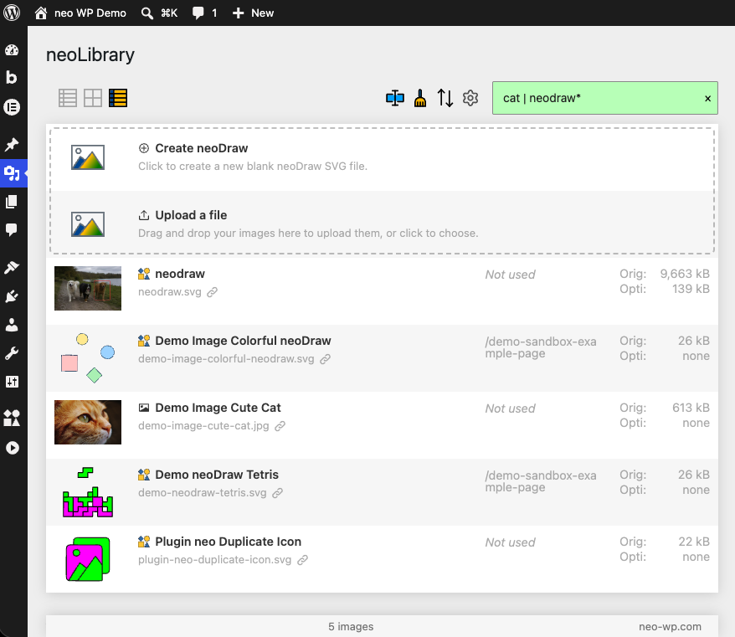This screenshot has width=735, height=637.
Task: Click the Create neoDraw placeholder image
Action: click(88, 157)
